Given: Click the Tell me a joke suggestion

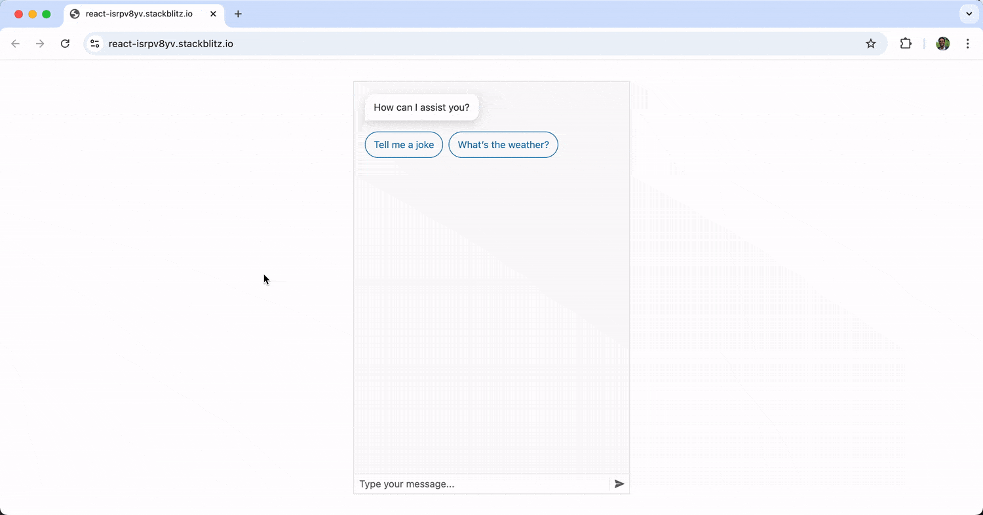Looking at the screenshot, I should click(404, 145).
